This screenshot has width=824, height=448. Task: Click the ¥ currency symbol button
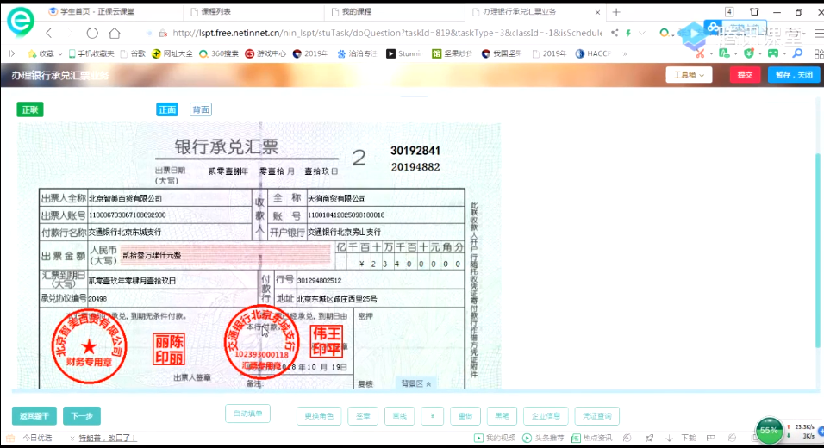(x=435, y=416)
